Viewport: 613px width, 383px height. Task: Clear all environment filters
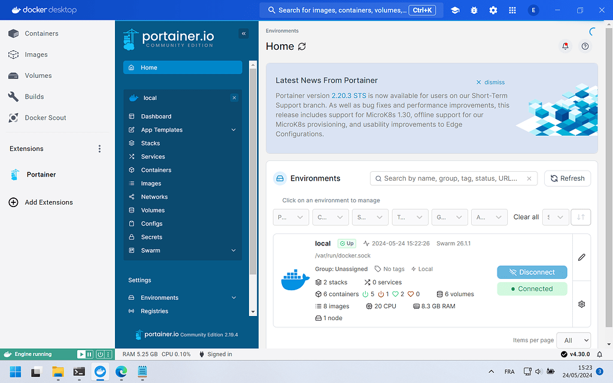pos(526,217)
